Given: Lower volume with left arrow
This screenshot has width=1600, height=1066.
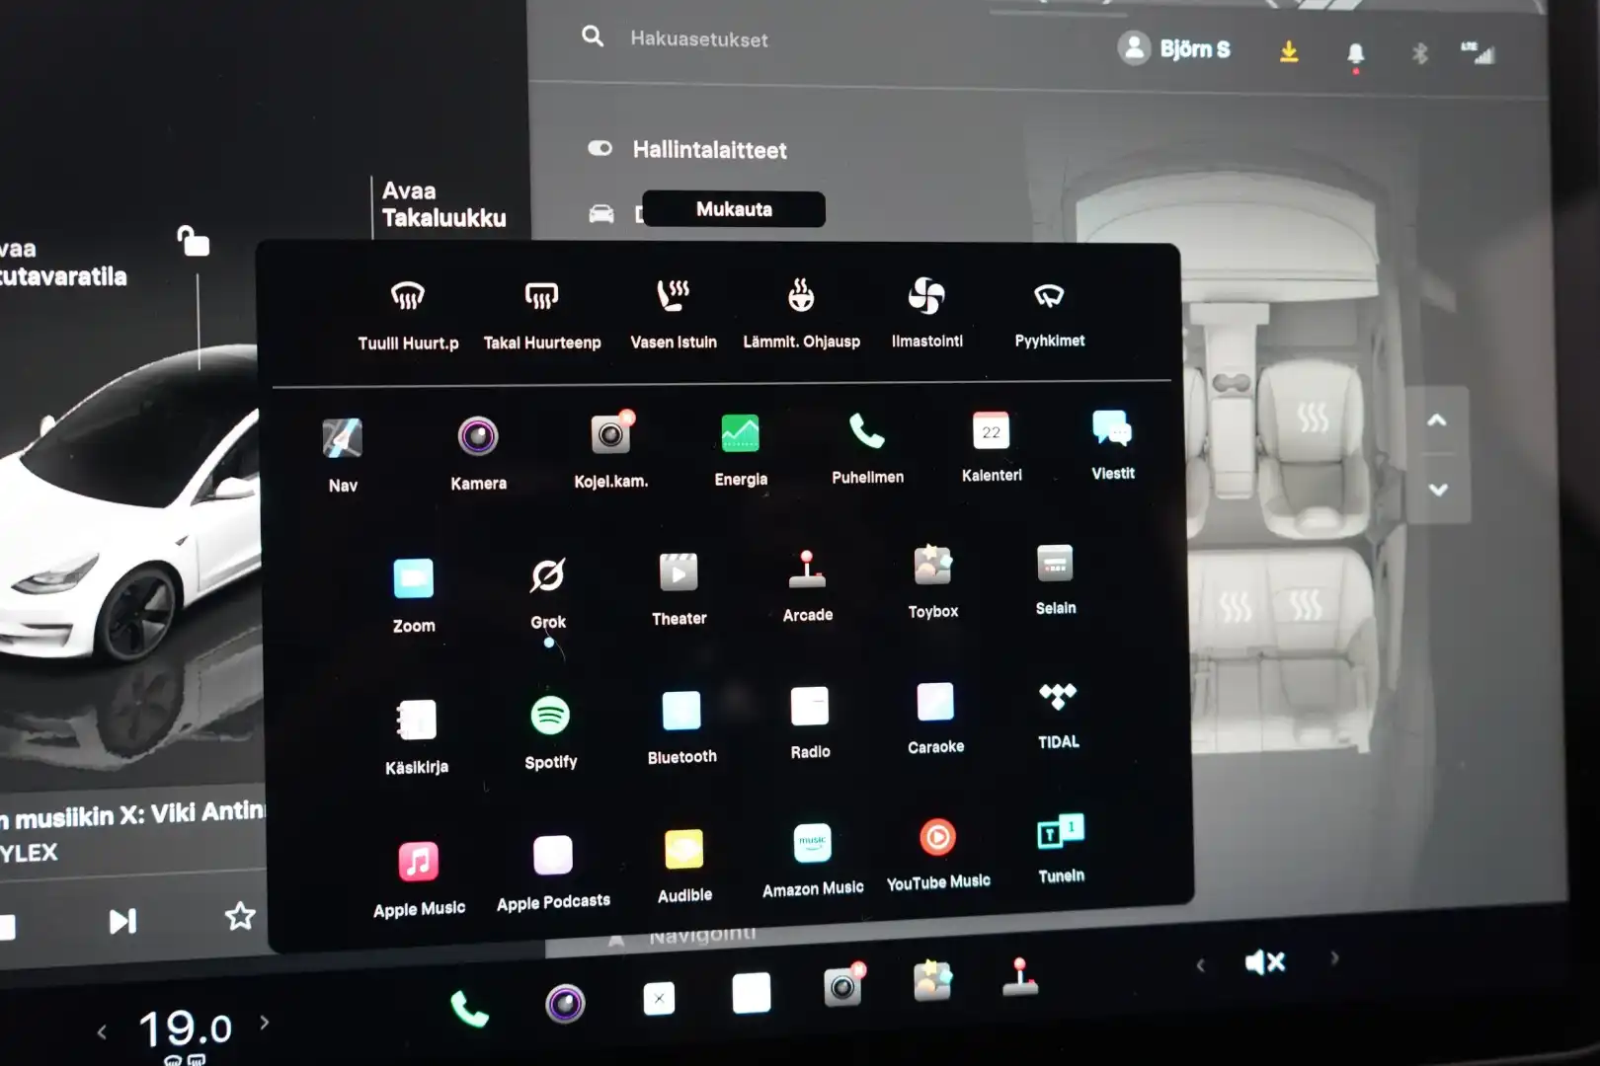Looking at the screenshot, I should pos(1200,965).
